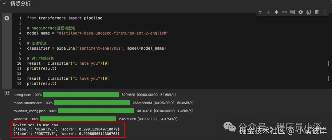Select the 情感分析 section heading

pyautogui.click(x=20, y=4)
